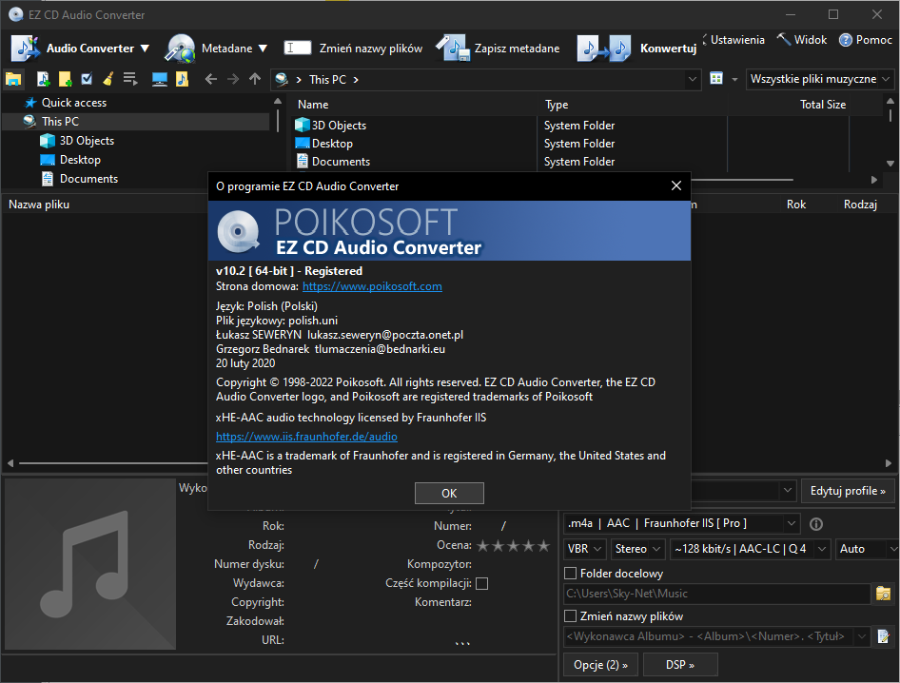Toggle the folder browser panel icon
The image size is (900, 683).
(x=13, y=79)
